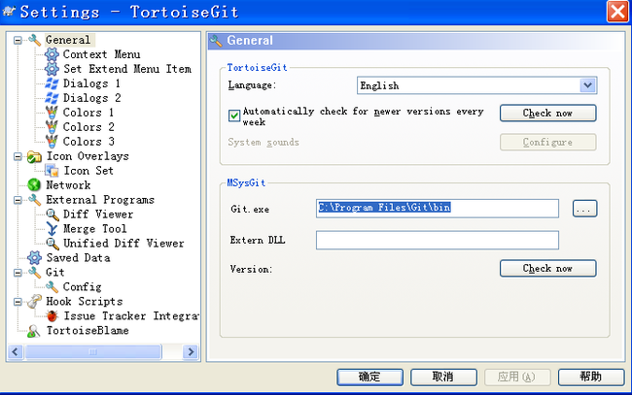Click the Git wrench icon

pos(34,273)
